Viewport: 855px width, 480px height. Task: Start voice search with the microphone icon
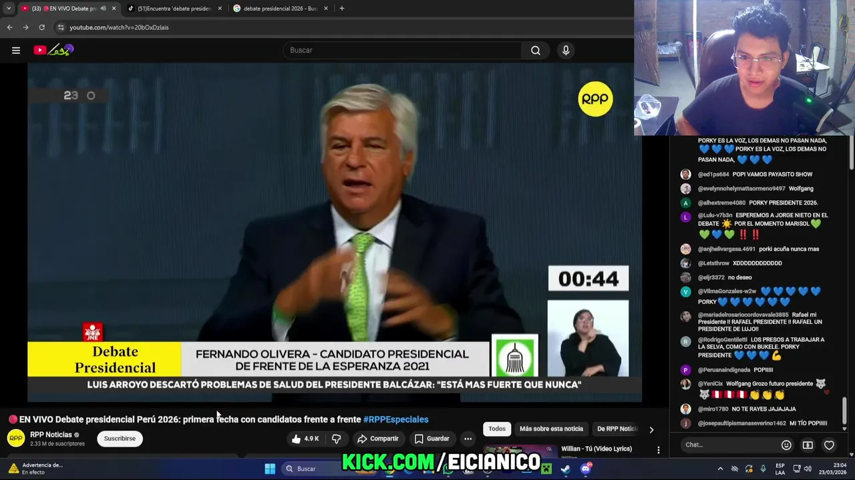pos(566,50)
